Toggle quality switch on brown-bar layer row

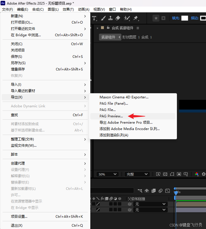coord(98,204)
